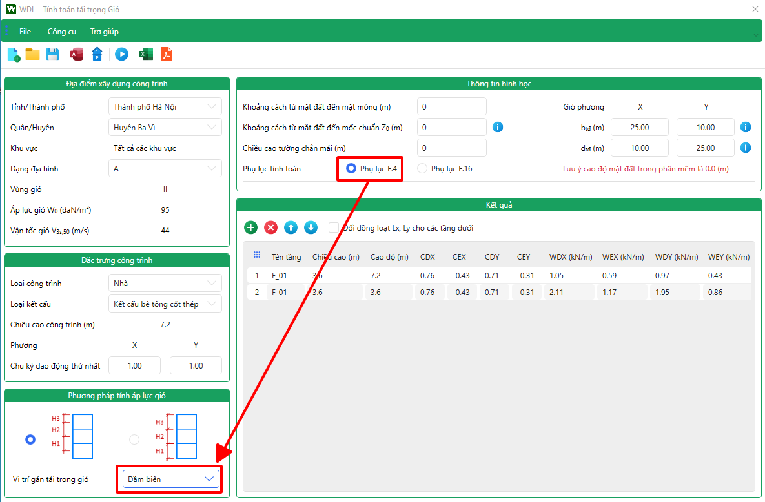The width and height of the screenshot is (765, 502).
Task: Toggle the Đổi đồng loạt Lx, Ly checkbox
Action: tap(334, 227)
